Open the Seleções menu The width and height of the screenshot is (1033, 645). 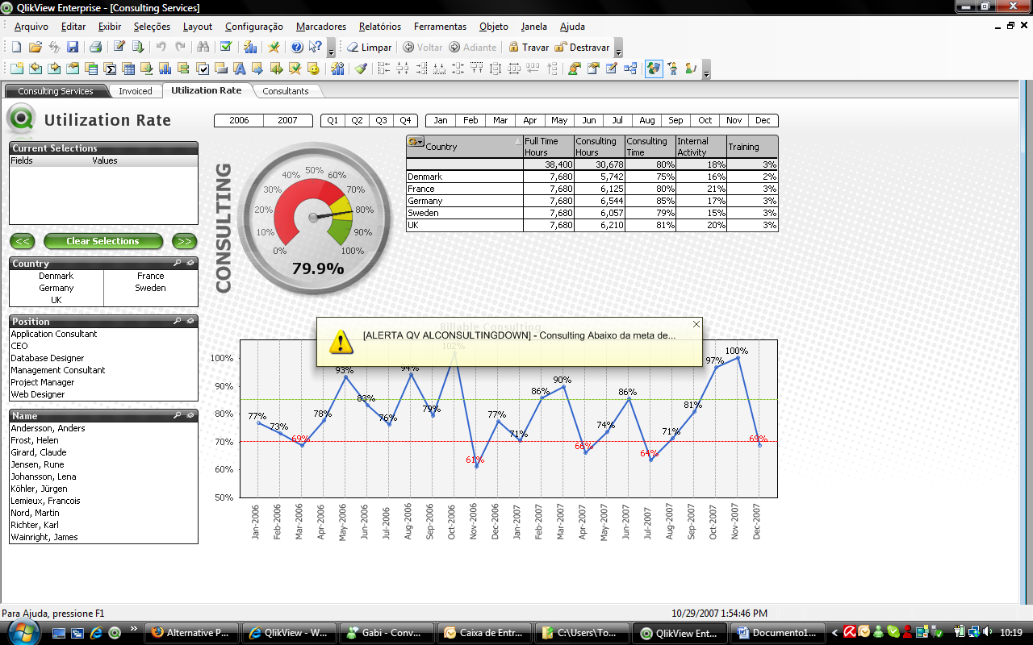click(x=152, y=27)
